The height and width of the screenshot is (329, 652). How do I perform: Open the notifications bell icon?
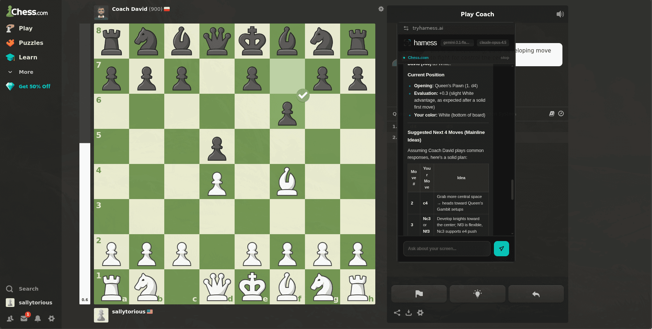(x=38, y=319)
